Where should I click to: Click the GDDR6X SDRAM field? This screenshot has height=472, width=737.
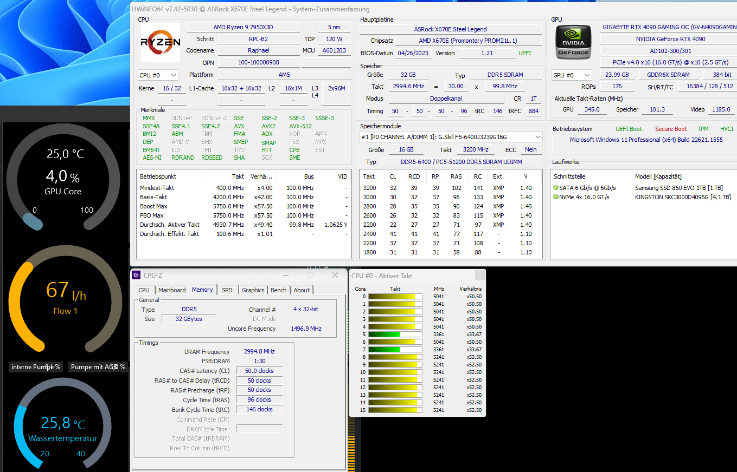pos(668,75)
